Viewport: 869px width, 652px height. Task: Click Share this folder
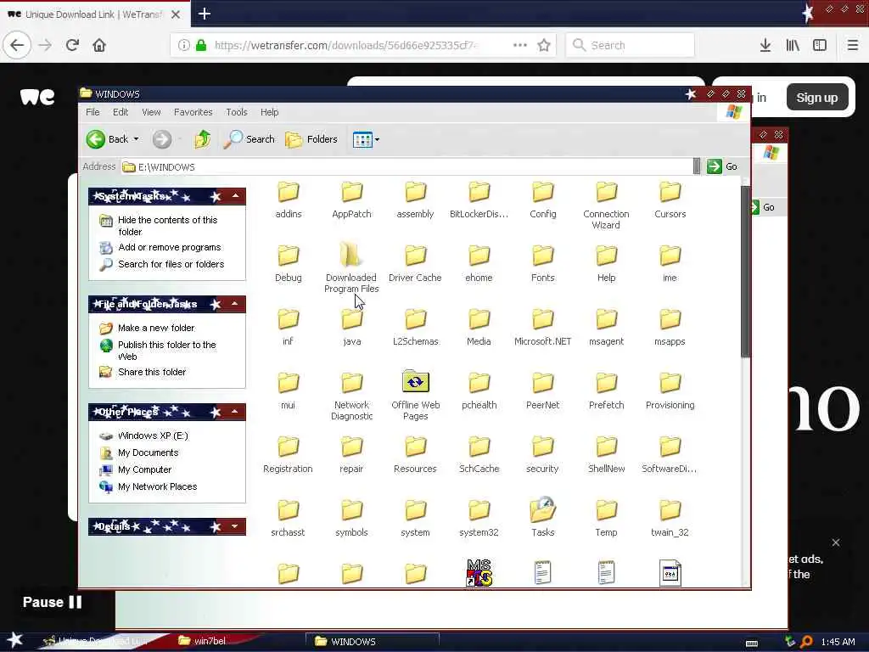[152, 372]
